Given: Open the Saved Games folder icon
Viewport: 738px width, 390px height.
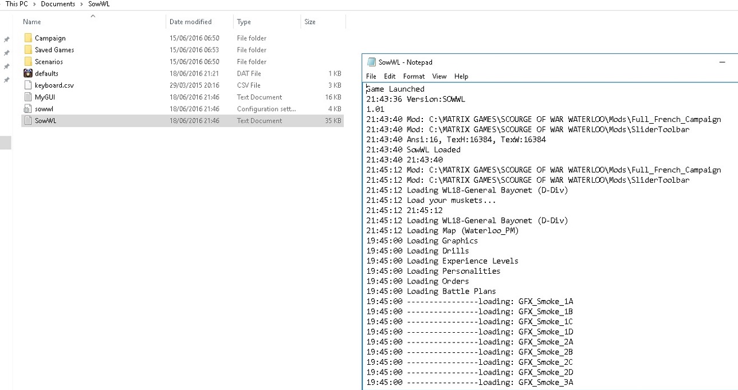Looking at the screenshot, I should coord(28,50).
